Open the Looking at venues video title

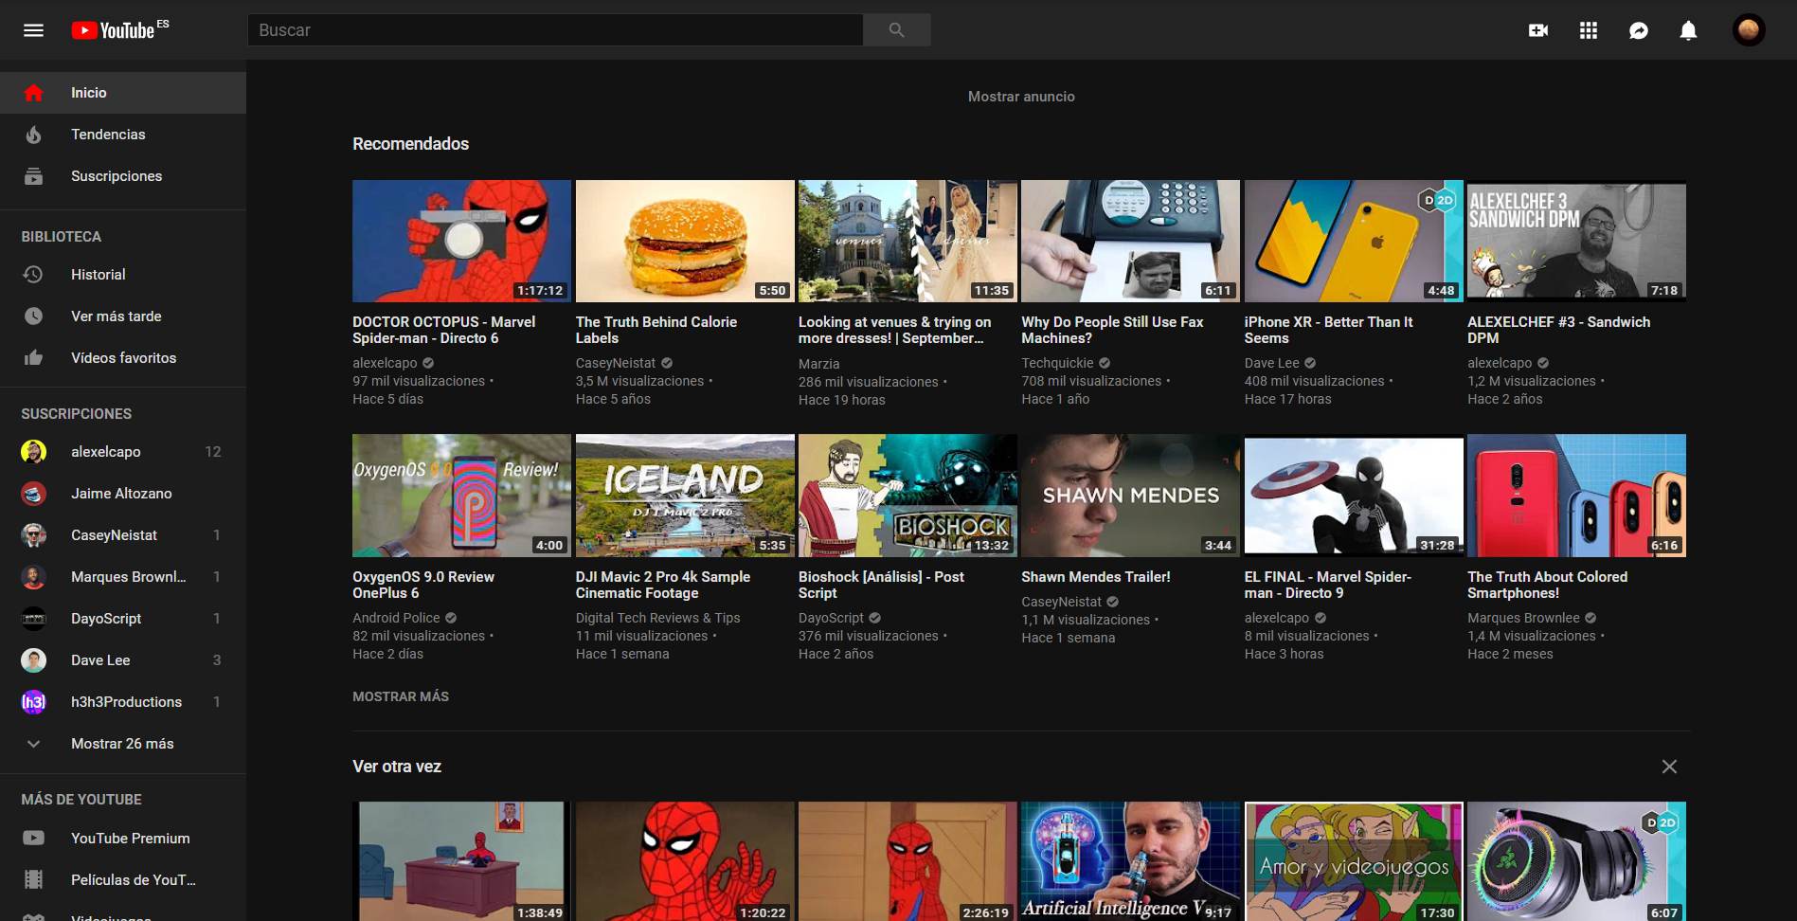895,330
